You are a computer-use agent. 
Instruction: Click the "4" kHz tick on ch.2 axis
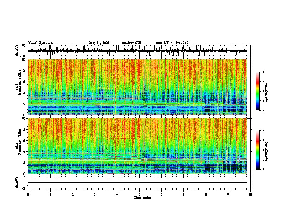point(25,152)
